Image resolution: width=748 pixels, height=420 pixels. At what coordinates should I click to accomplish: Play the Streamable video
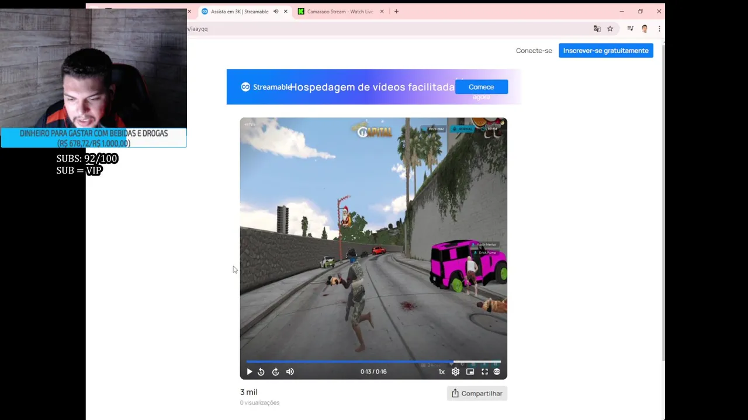coord(250,372)
